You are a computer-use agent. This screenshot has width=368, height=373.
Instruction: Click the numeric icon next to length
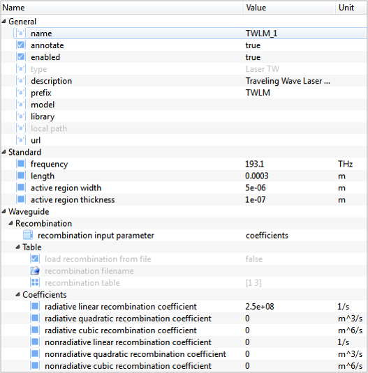[x=21, y=176]
